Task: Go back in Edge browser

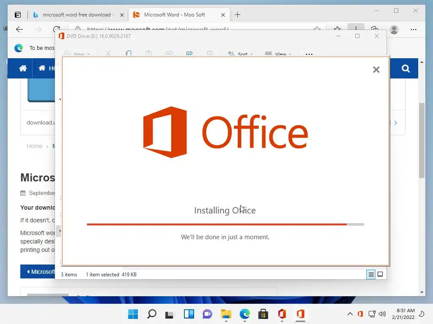Action: tap(19, 29)
